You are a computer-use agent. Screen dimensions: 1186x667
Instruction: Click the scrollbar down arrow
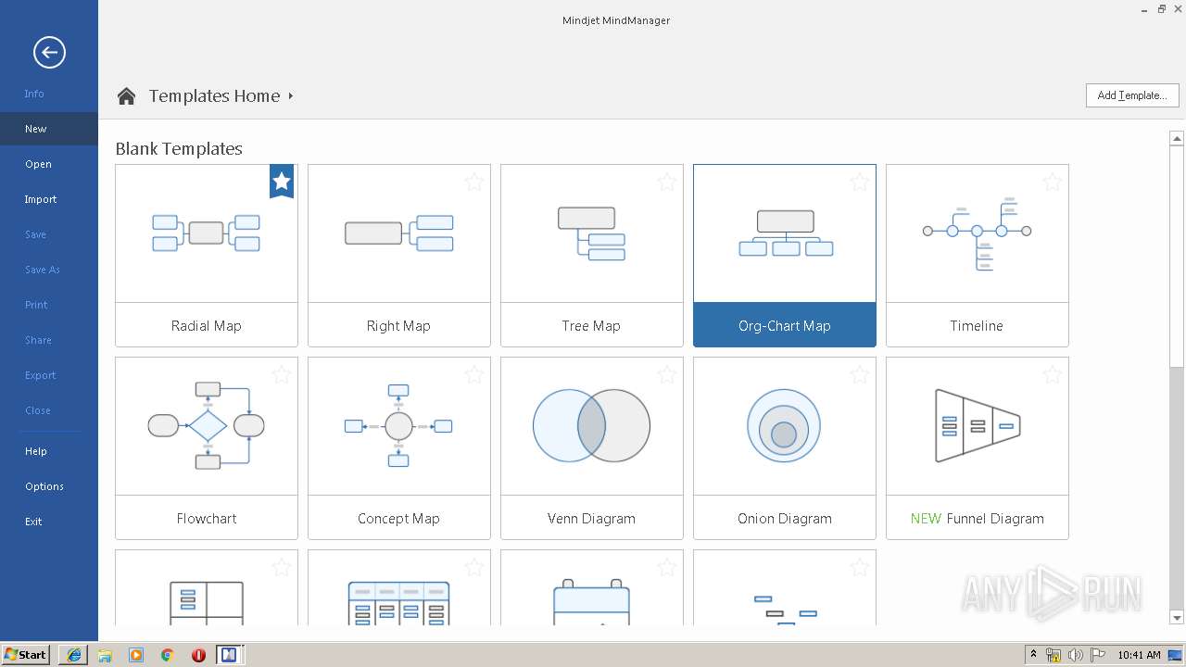click(1177, 618)
